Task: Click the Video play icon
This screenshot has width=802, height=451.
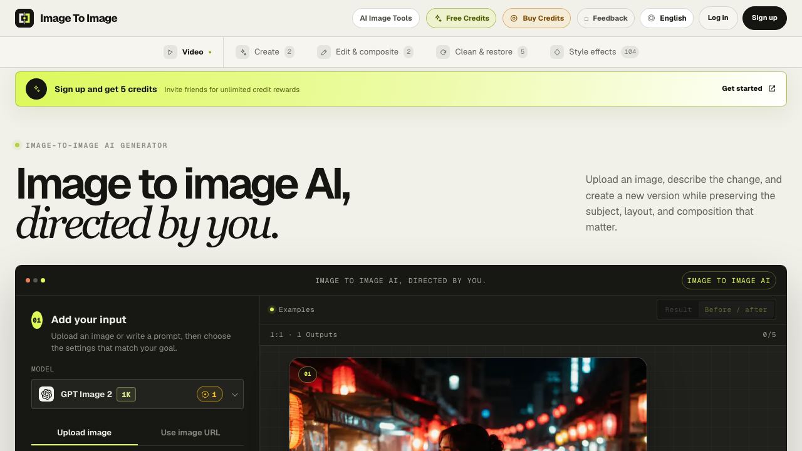Action: (x=170, y=52)
